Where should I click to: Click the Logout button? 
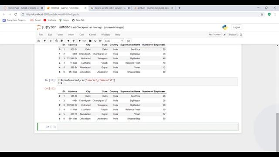coord(237,27)
